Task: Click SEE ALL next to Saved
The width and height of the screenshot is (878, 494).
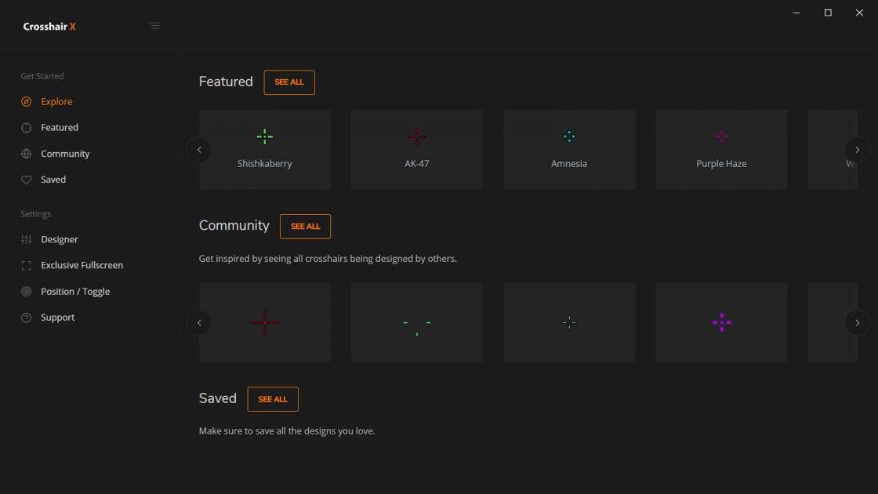Action: pyautogui.click(x=273, y=399)
